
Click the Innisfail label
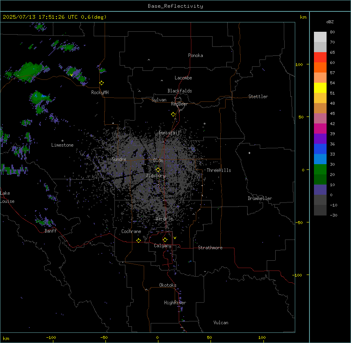click(x=169, y=133)
